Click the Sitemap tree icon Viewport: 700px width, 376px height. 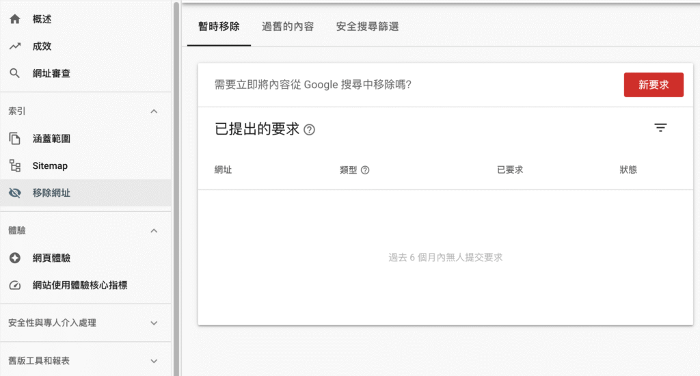click(15, 165)
